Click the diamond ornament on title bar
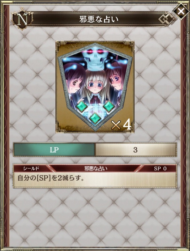The height and width of the screenshot is (251, 190). click(166, 19)
